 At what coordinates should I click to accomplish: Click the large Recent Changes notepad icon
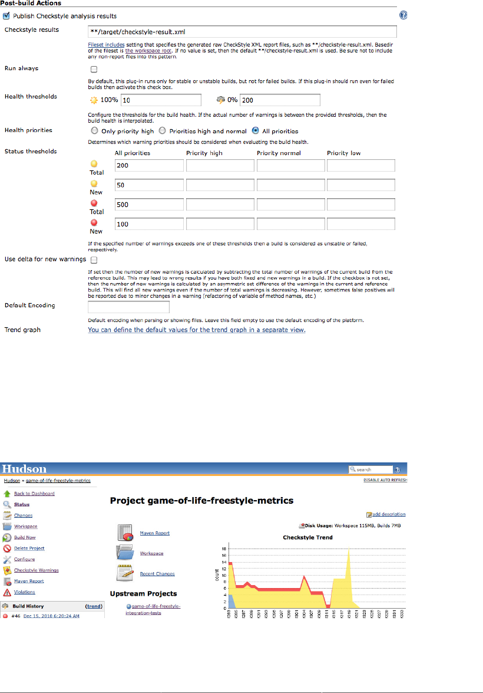(x=125, y=573)
